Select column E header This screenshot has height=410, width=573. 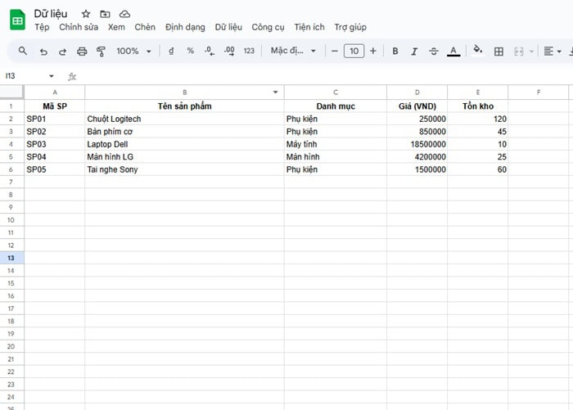pos(477,92)
